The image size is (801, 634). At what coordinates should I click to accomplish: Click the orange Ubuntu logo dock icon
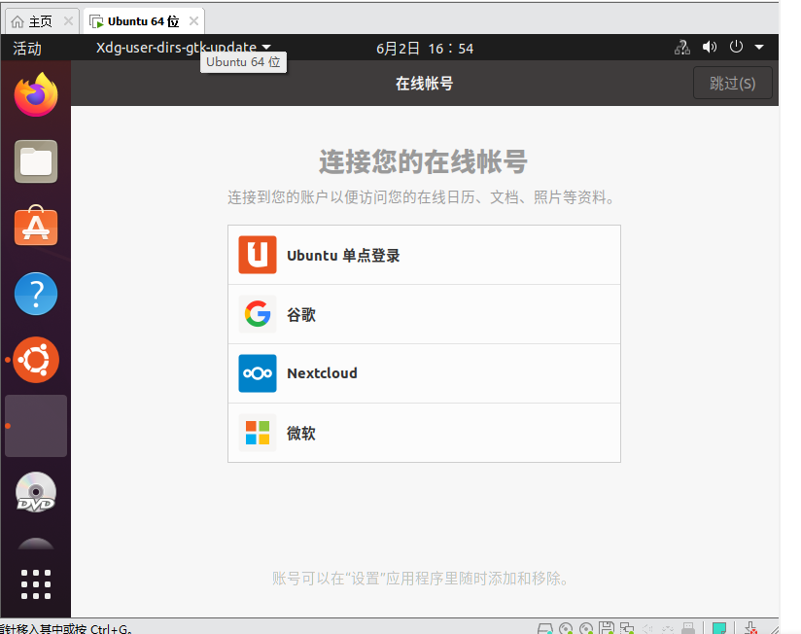(x=36, y=360)
